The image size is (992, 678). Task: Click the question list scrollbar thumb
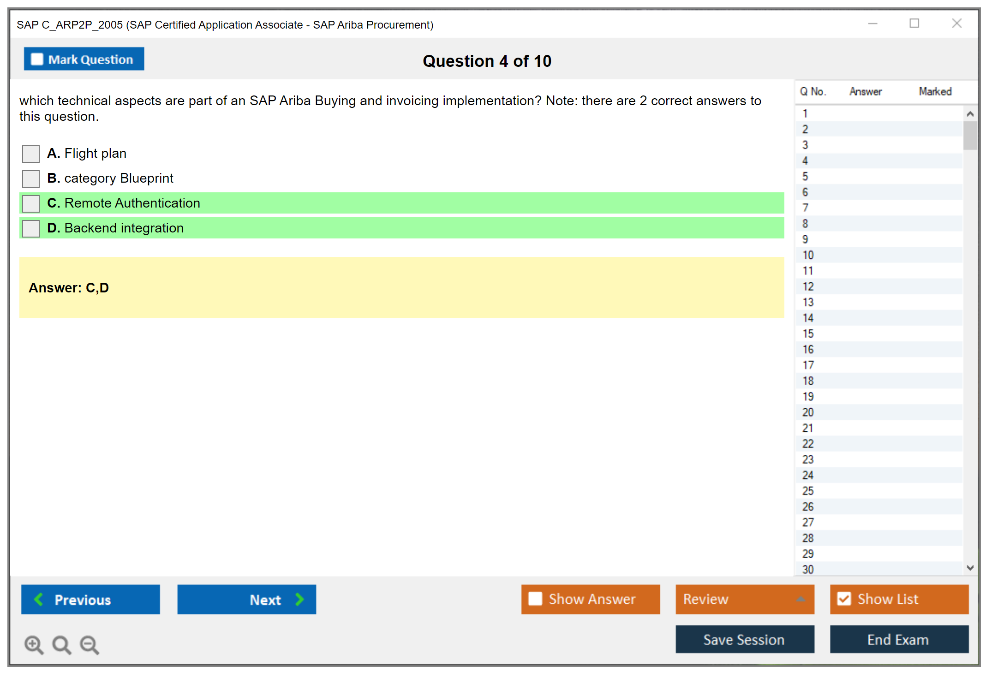[970, 135]
